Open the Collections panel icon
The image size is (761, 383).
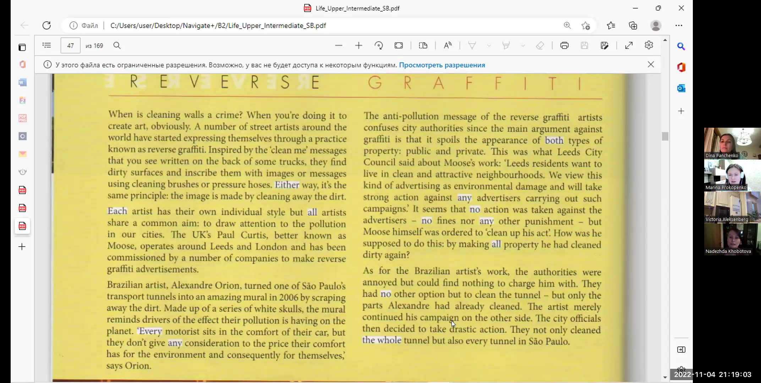[633, 26]
